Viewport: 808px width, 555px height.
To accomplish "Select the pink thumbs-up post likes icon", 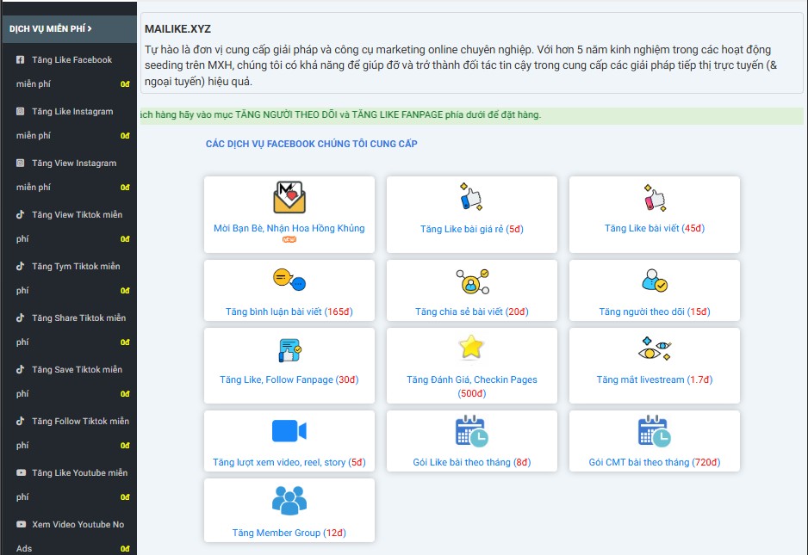I will point(655,197).
